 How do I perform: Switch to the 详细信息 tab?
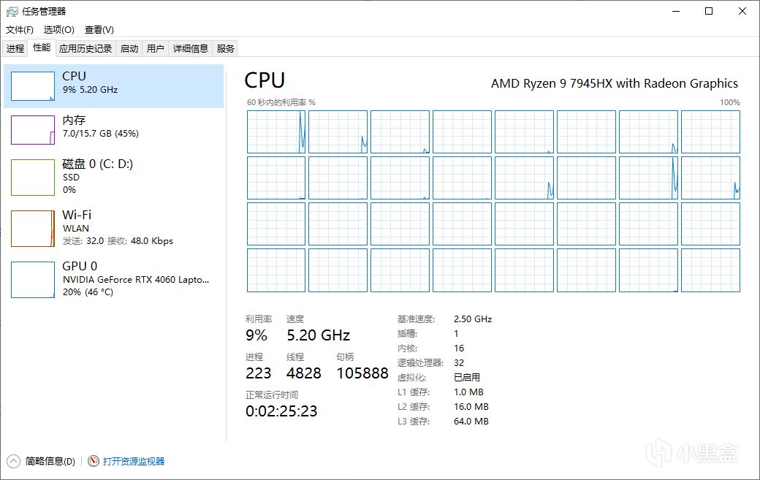[x=190, y=49]
